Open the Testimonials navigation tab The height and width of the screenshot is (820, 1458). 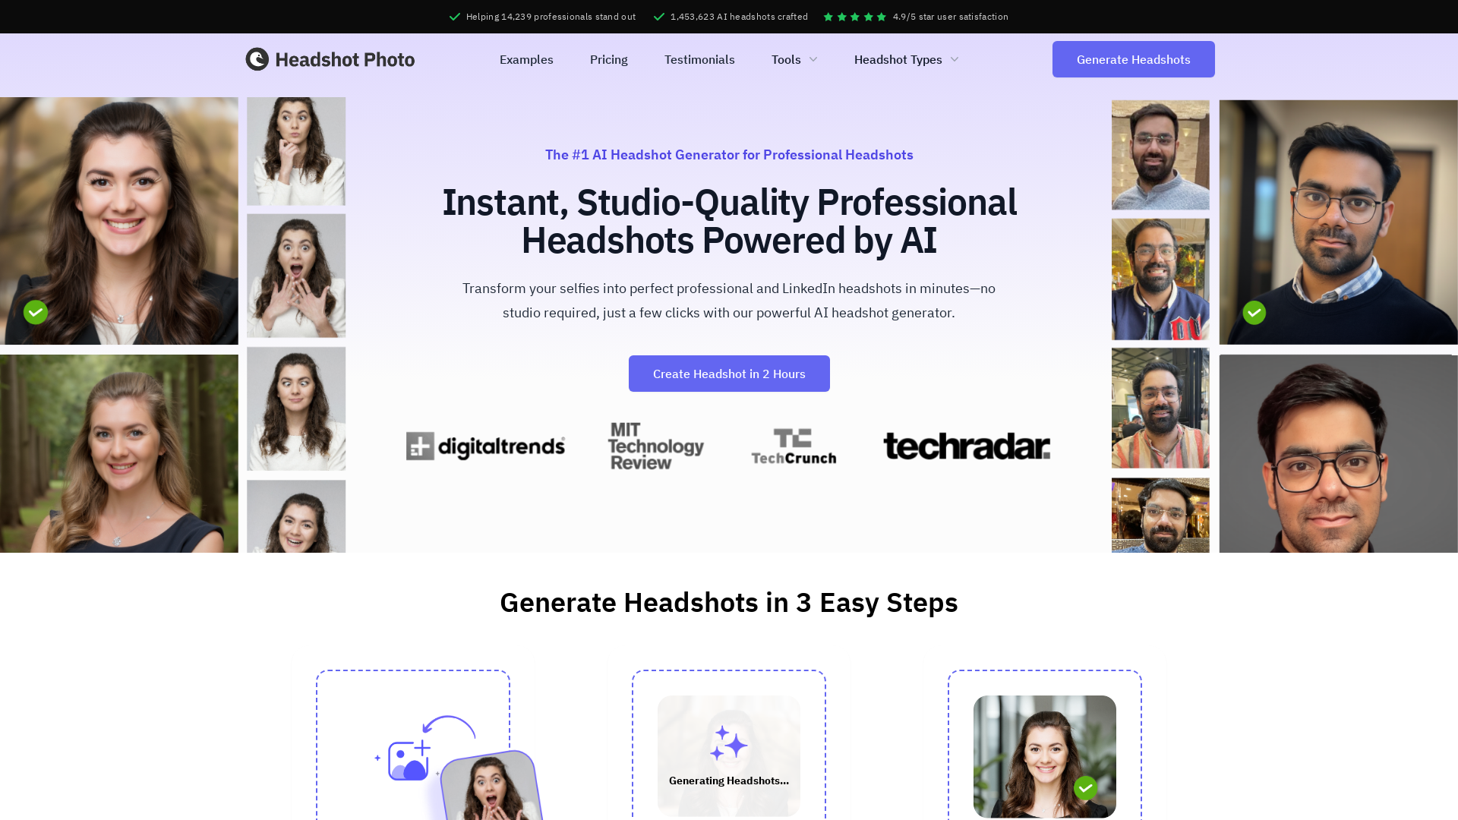[699, 59]
